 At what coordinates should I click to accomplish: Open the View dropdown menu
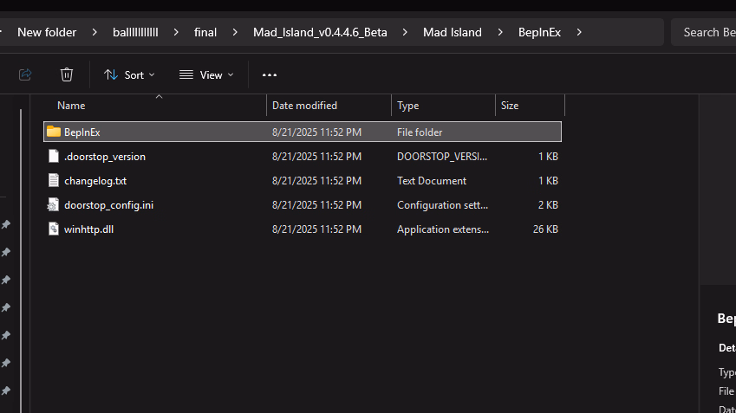206,75
